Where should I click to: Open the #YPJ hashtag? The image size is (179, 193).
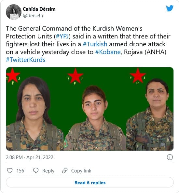62,36
